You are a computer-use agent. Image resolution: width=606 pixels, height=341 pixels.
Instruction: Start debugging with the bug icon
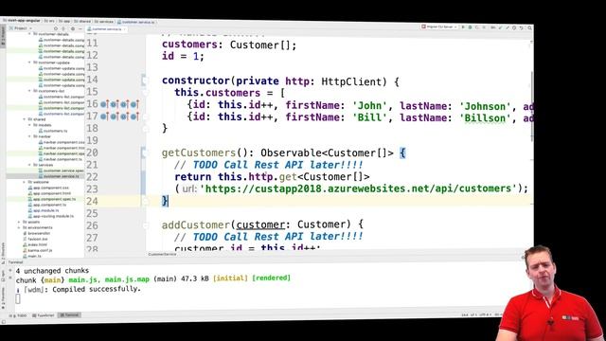tap(470, 27)
